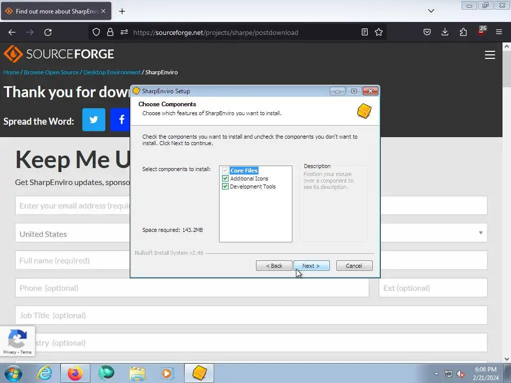Click the email address input field

point(72,205)
